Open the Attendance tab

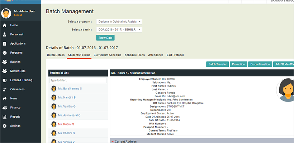tap(155, 55)
